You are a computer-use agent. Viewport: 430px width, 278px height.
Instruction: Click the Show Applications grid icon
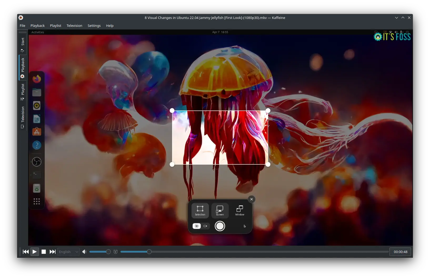pyautogui.click(x=37, y=201)
